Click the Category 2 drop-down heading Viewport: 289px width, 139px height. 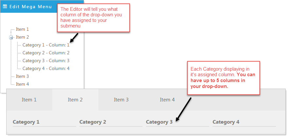(x=93, y=122)
